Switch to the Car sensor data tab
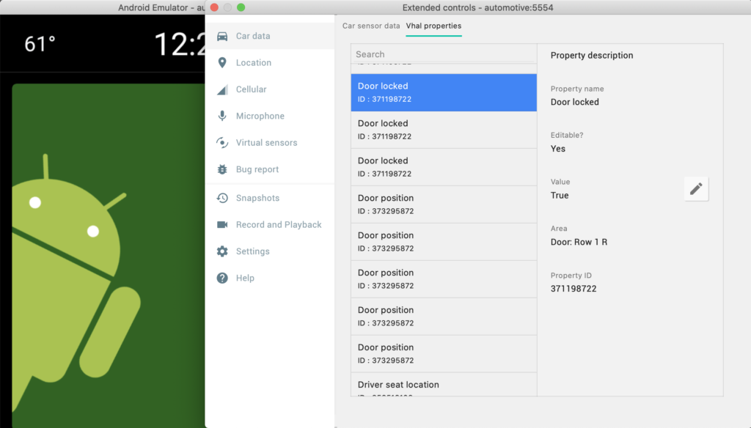 tap(371, 26)
